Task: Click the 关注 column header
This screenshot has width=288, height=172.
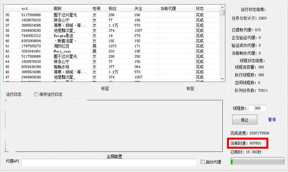Action: [138, 8]
